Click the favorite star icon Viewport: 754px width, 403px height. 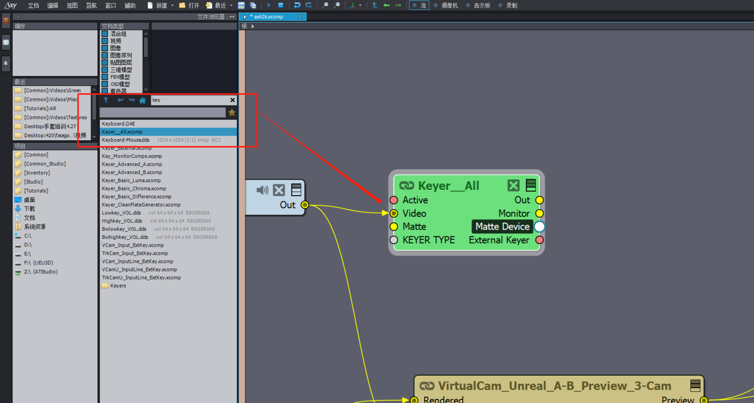click(232, 113)
